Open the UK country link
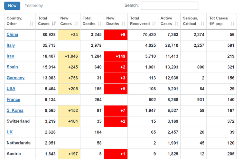242x159 pixels. [9, 132]
